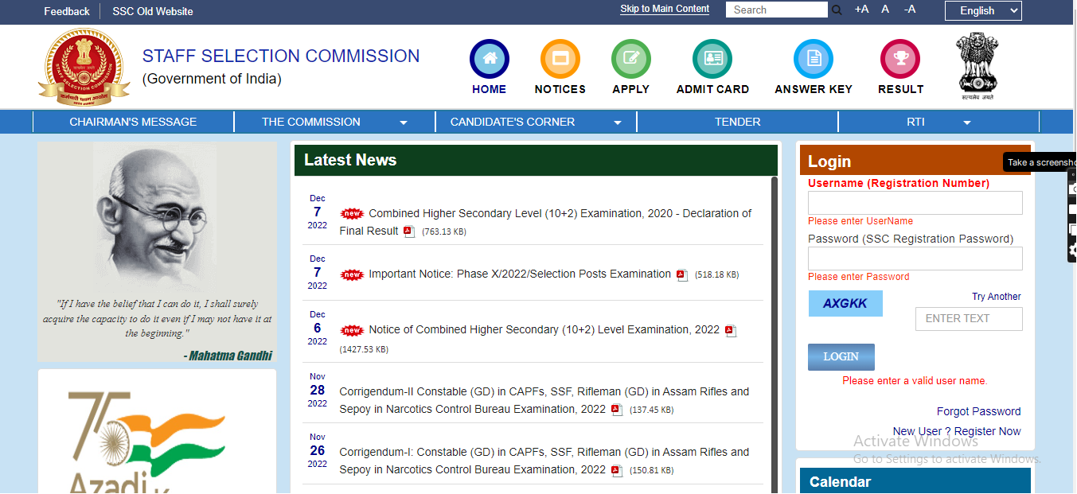Open the Answer Key icon

pos(814,59)
